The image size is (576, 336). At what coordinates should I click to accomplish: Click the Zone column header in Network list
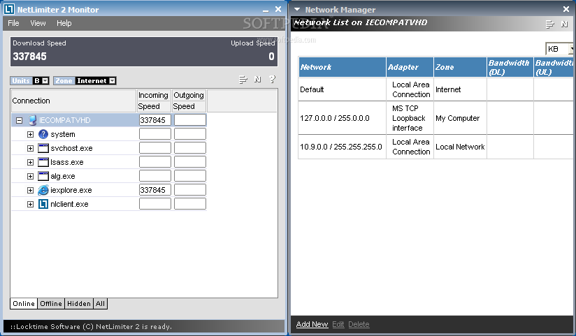click(460, 67)
